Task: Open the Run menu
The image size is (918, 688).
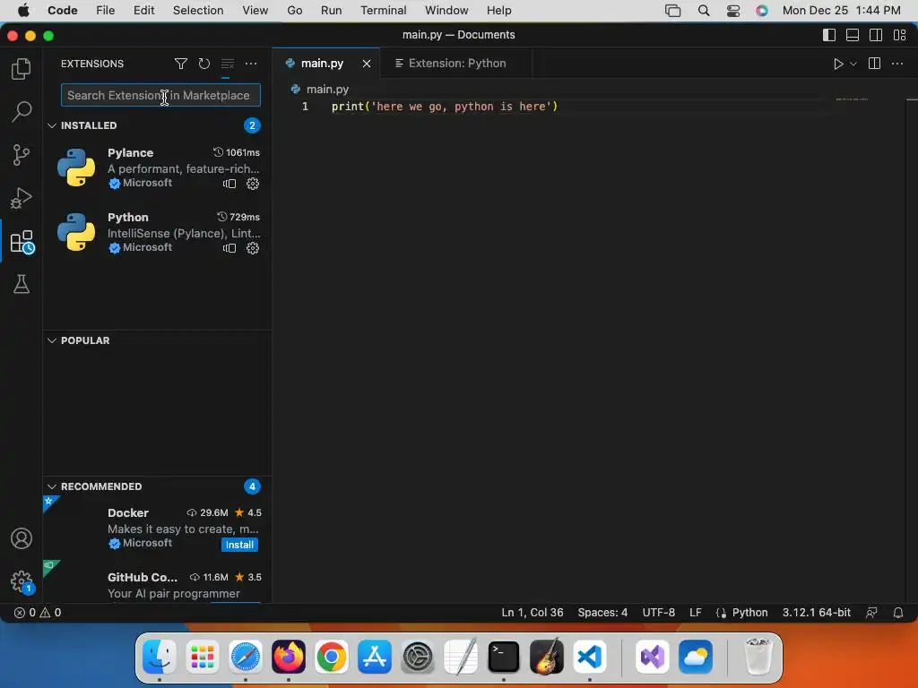Action: point(331,11)
